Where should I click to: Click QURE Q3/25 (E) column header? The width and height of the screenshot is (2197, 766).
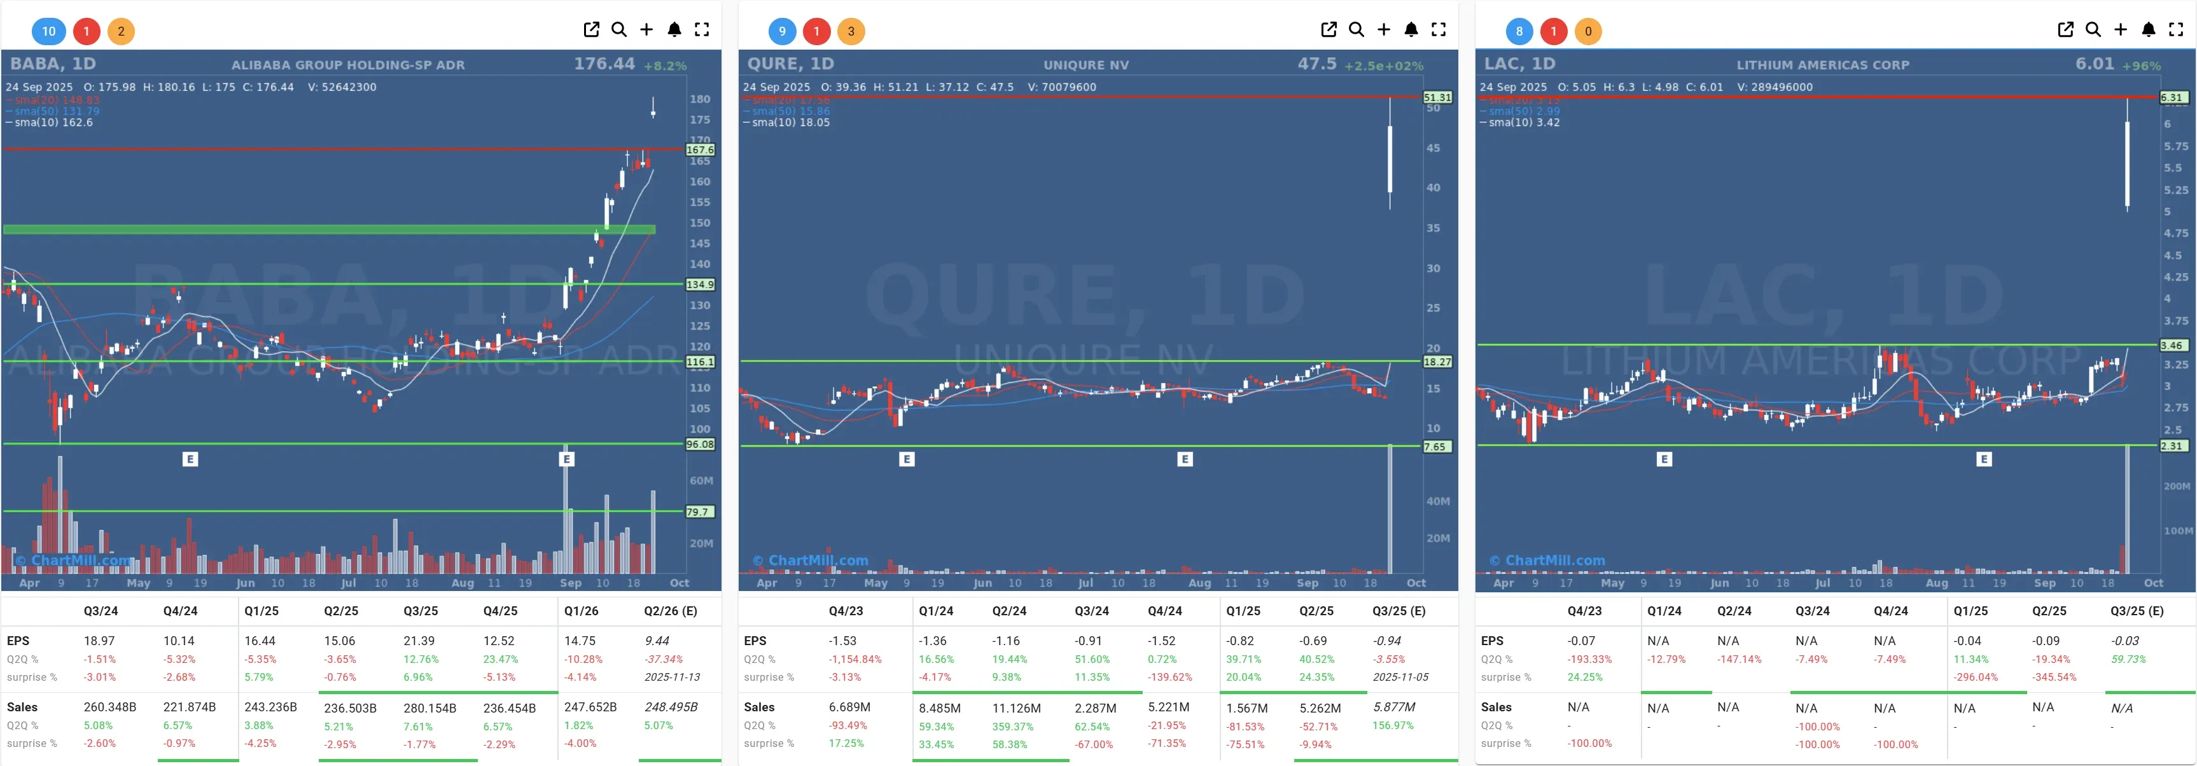point(1398,611)
